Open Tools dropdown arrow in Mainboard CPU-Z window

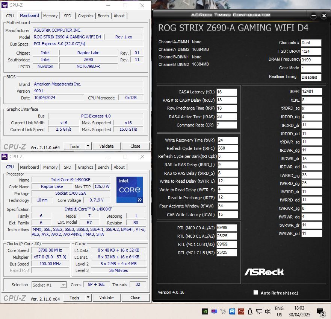[x=88, y=146]
